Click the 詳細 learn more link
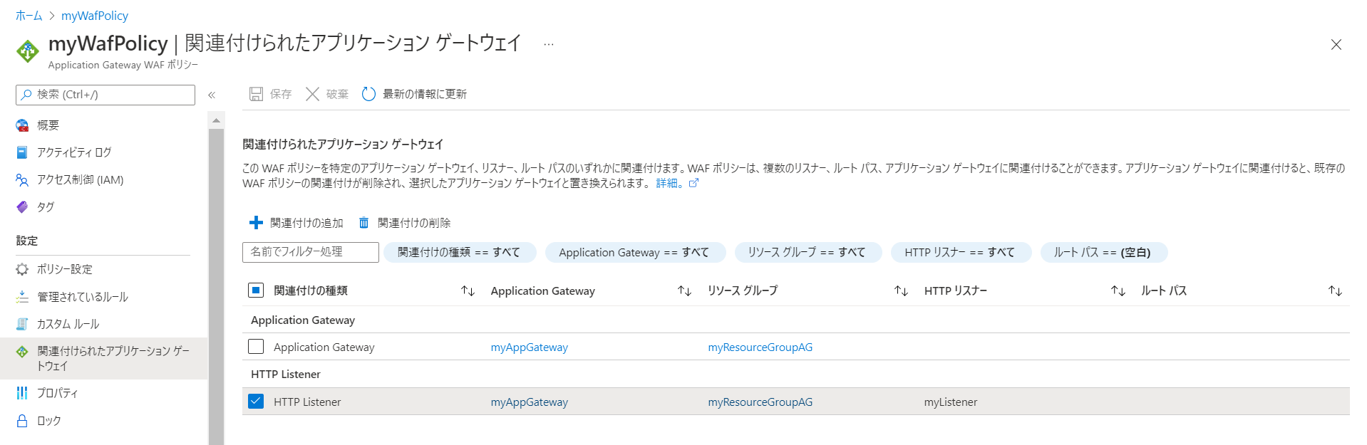 pos(669,183)
